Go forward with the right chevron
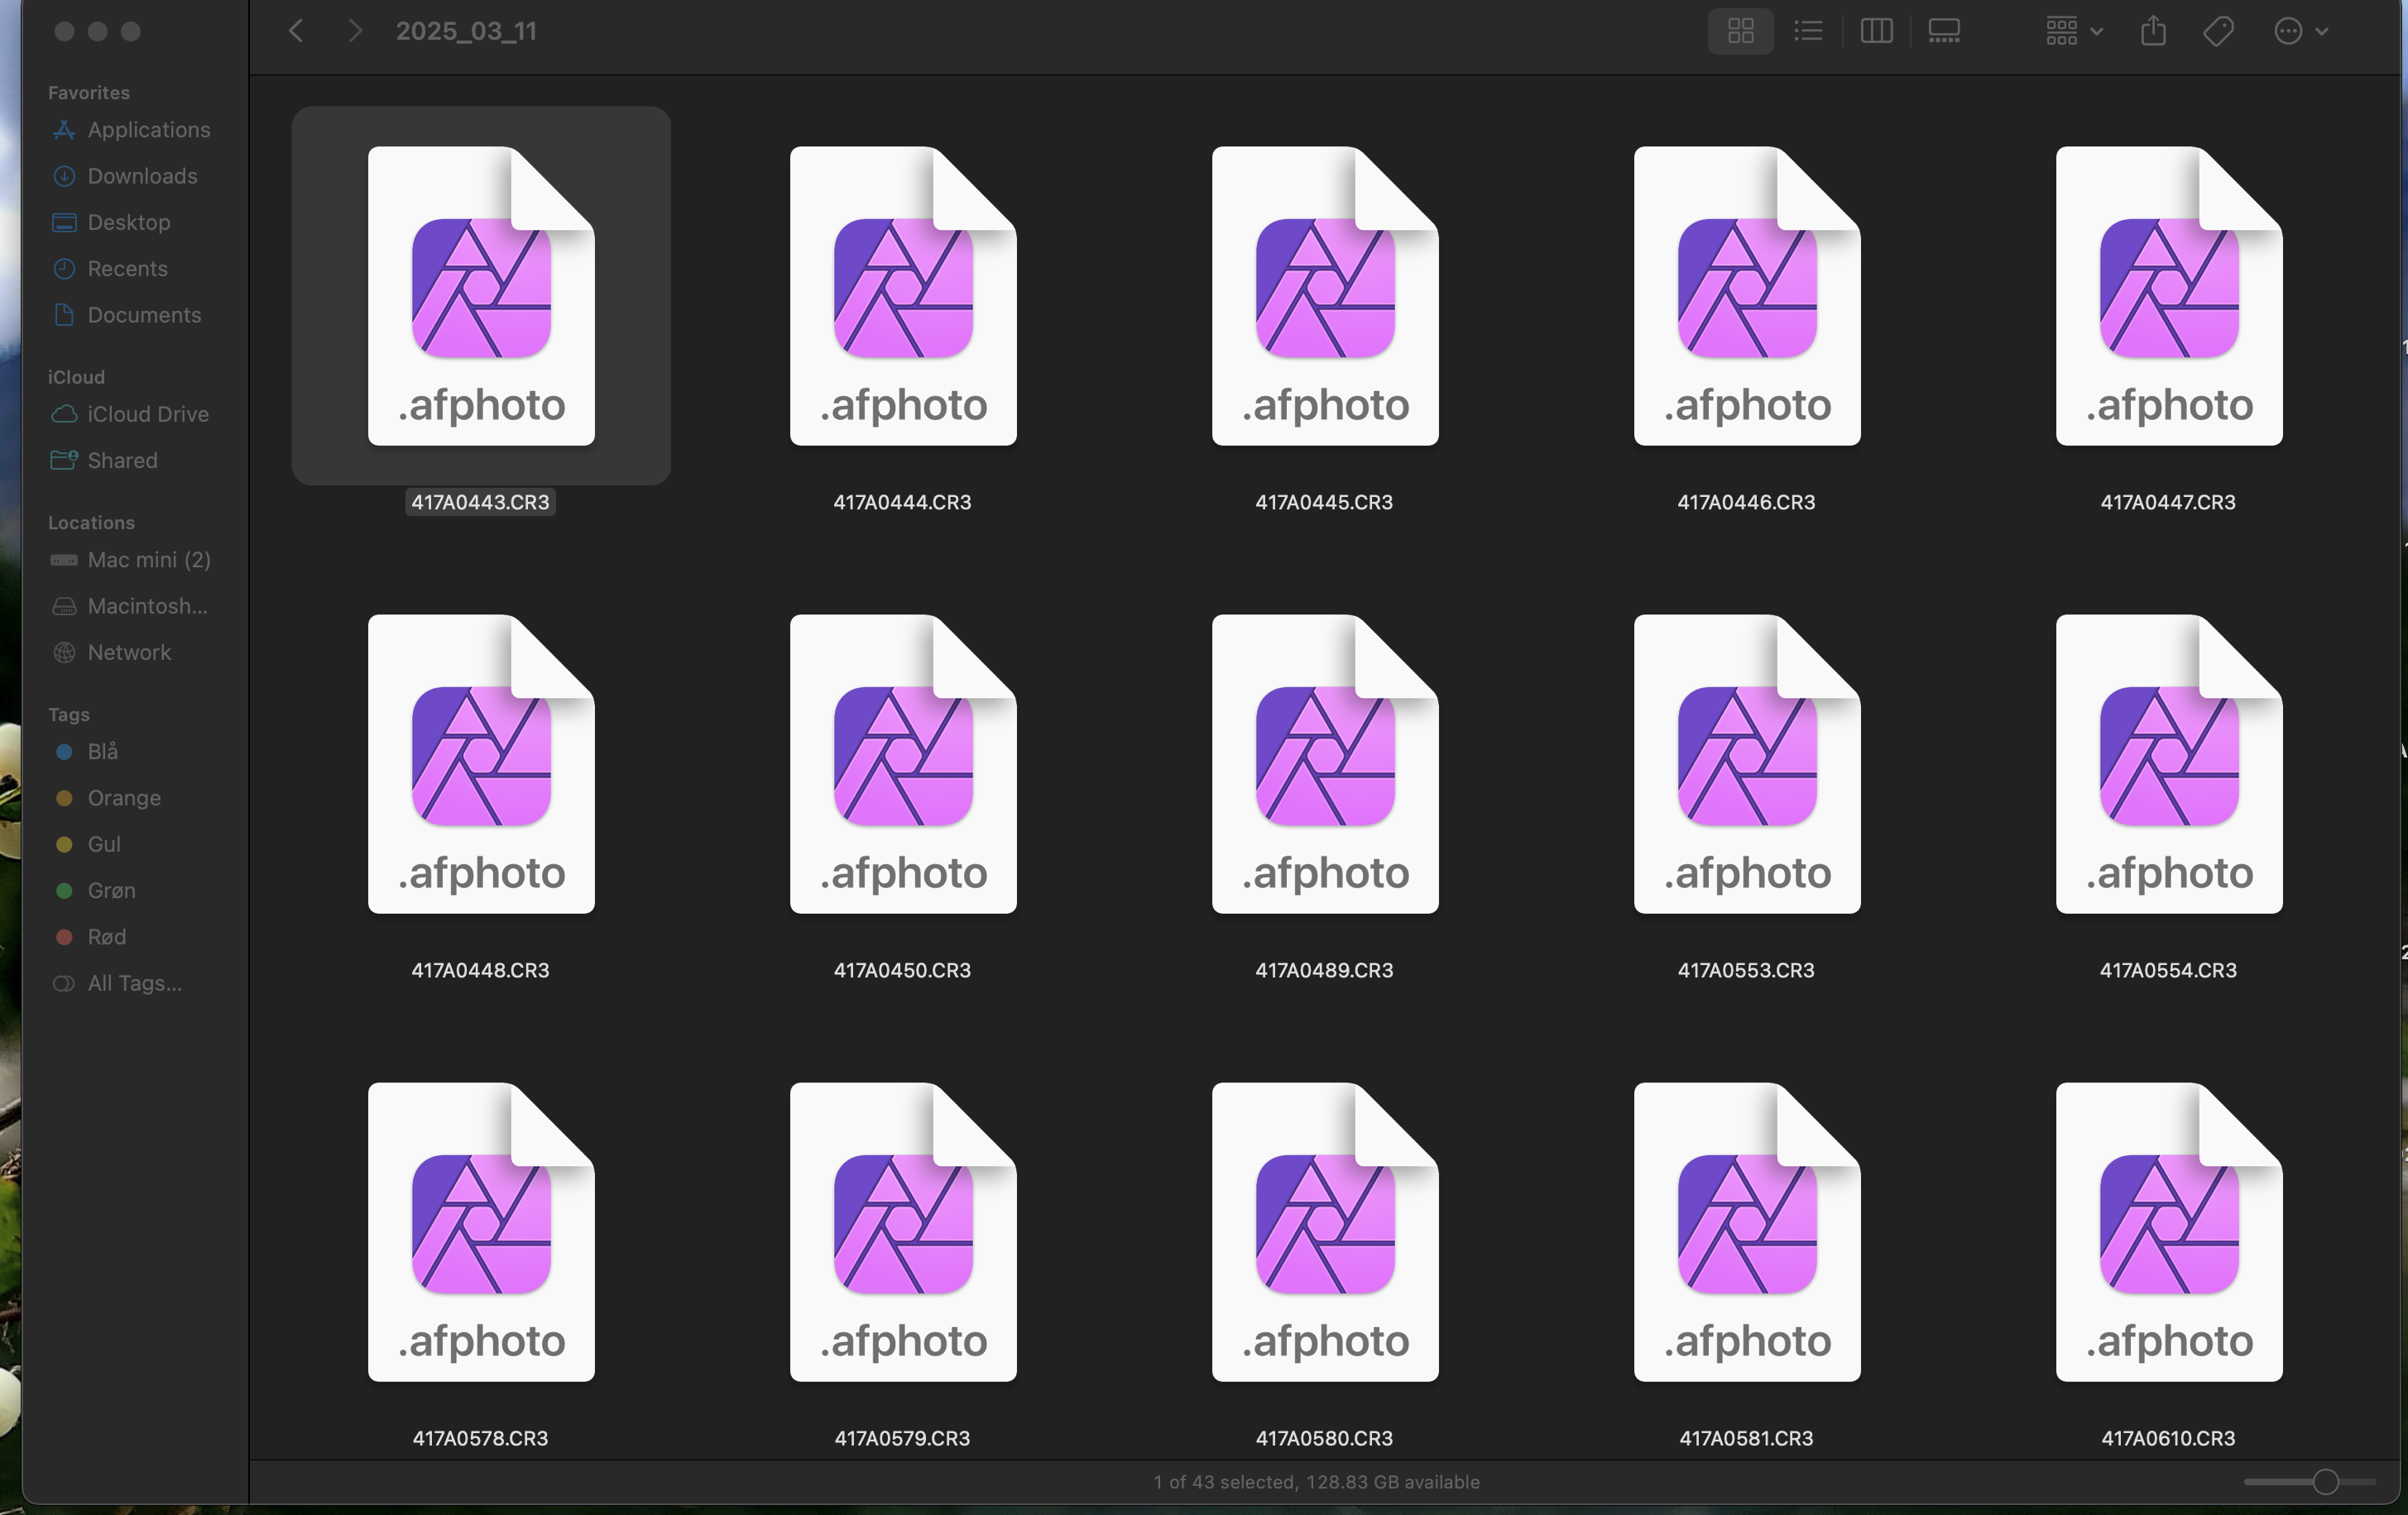The width and height of the screenshot is (2408, 1515). [x=355, y=31]
